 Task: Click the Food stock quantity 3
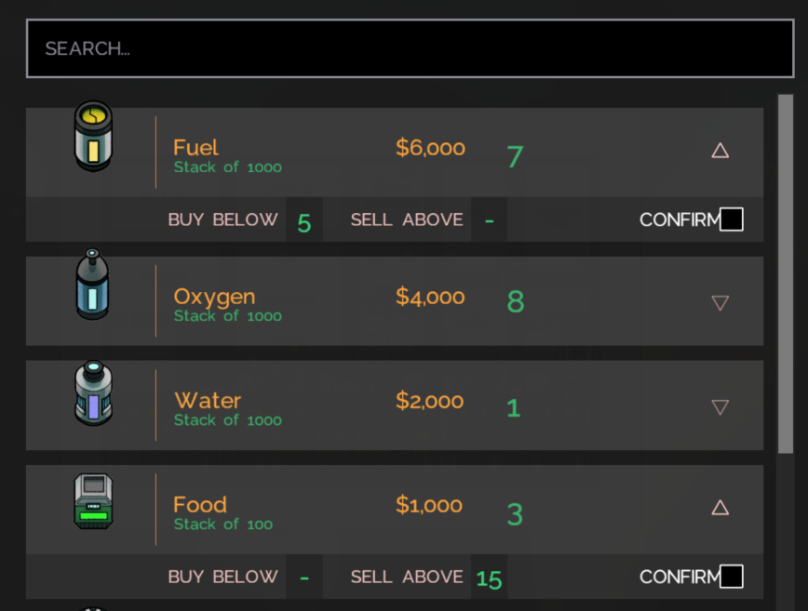coord(515,514)
